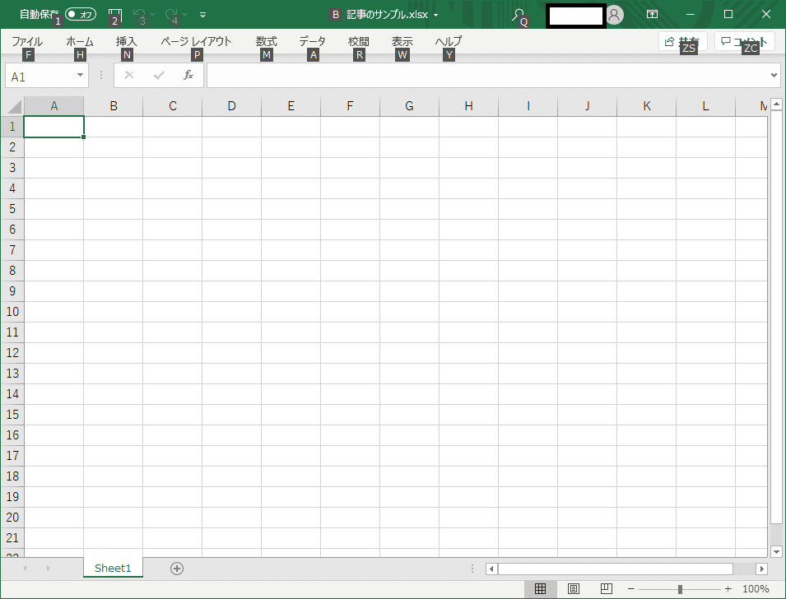Viewport: 786px width, 599px height.
Task: Click the Enter checkmark icon in formula bar
Action: [159, 75]
